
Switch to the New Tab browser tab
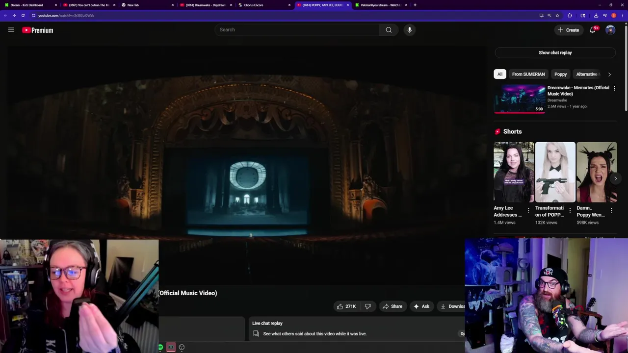147,5
